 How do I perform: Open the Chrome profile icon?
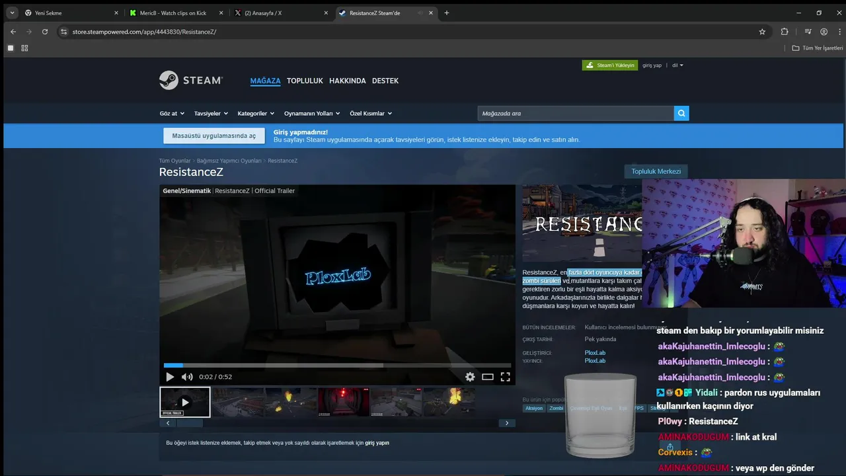tap(824, 32)
